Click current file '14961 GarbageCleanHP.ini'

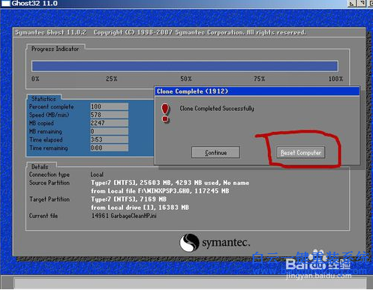[x=124, y=216]
